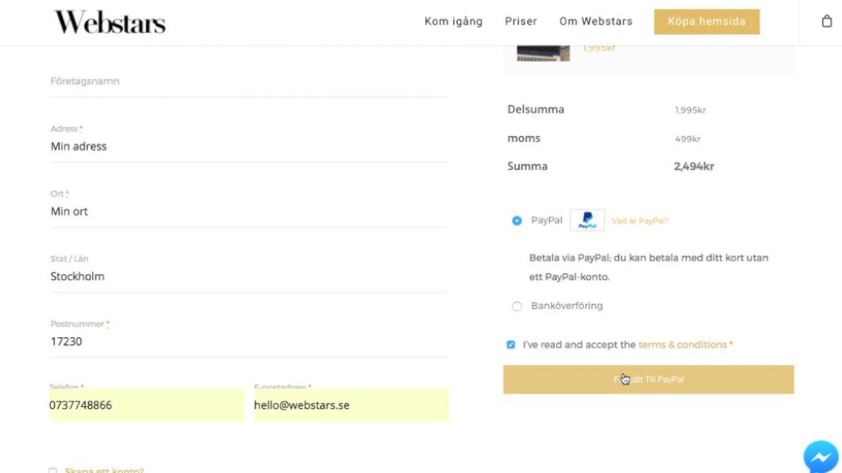Viewport: 842px width, 473px height.
Task: Click the moms amount 499kr
Action: [687, 139]
